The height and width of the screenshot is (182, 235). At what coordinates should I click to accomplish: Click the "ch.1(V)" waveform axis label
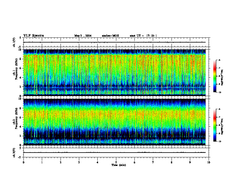[14, 42]
